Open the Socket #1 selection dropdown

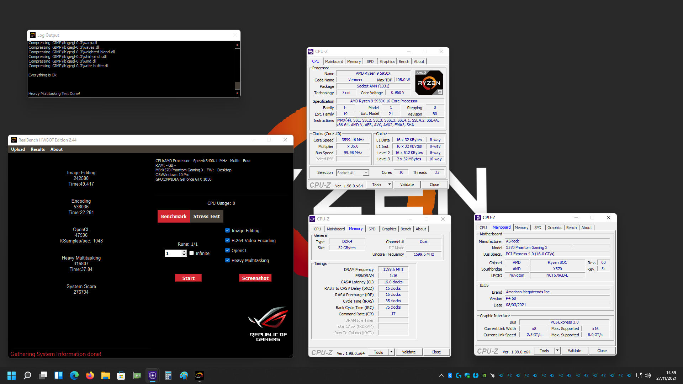click(366, 173)
